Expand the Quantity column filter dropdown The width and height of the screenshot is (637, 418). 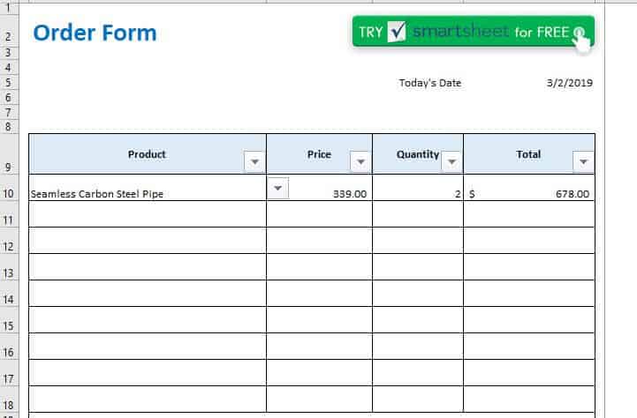click(451, 162)
